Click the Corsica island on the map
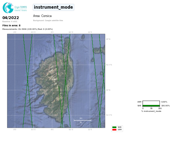Viewport: 170px width, 142px height. pos(54,81)
